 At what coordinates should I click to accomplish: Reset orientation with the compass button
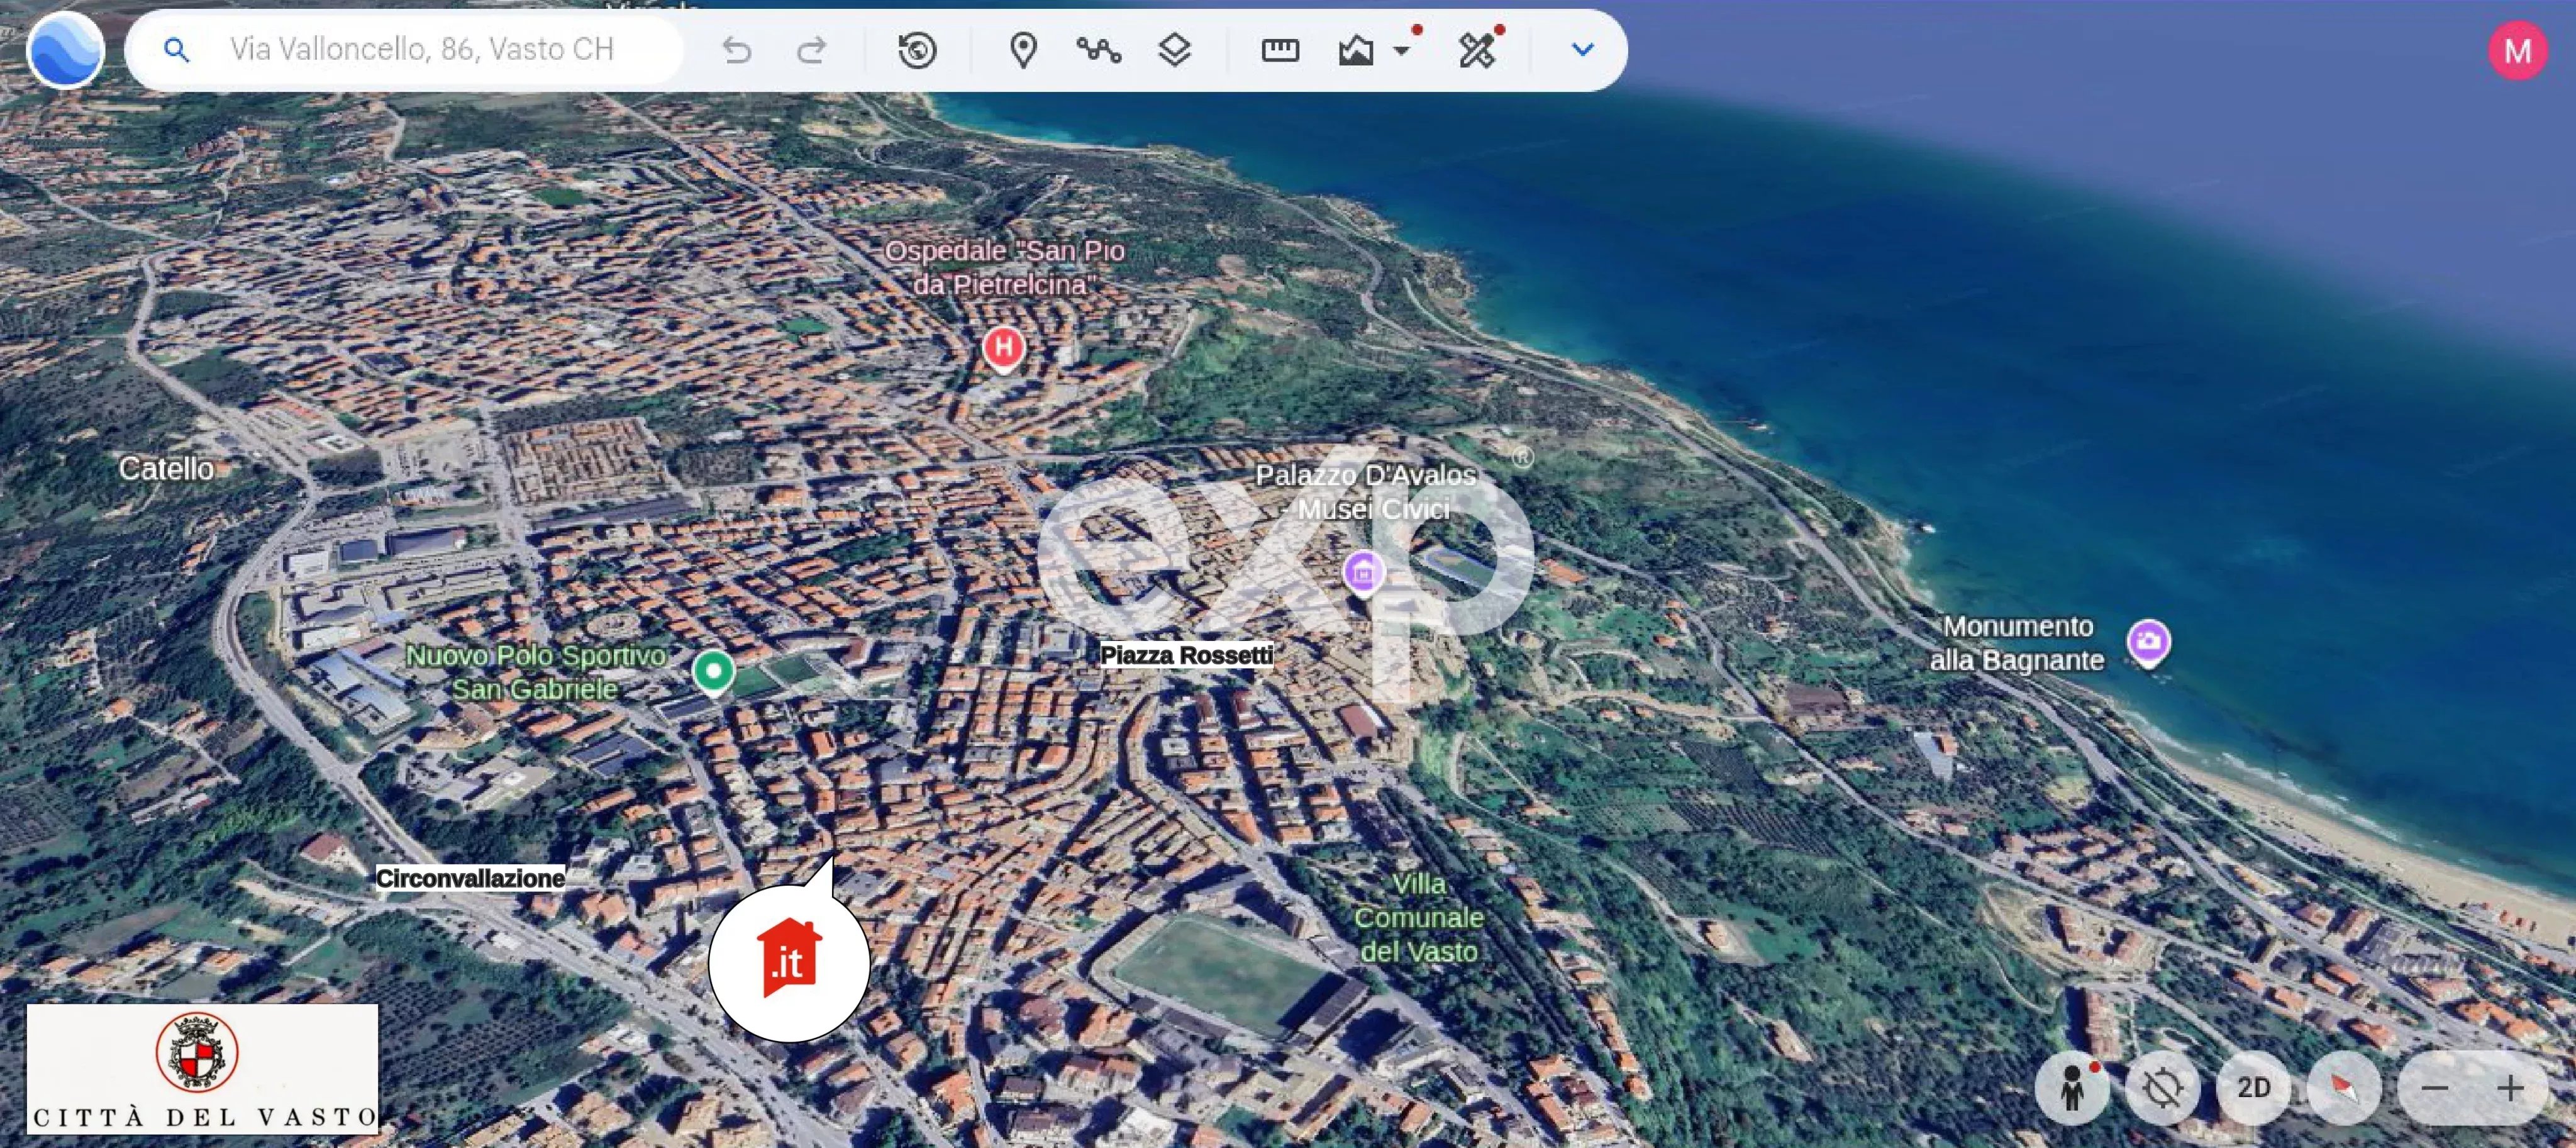pyautogui.click(x=2345, y=1087)
